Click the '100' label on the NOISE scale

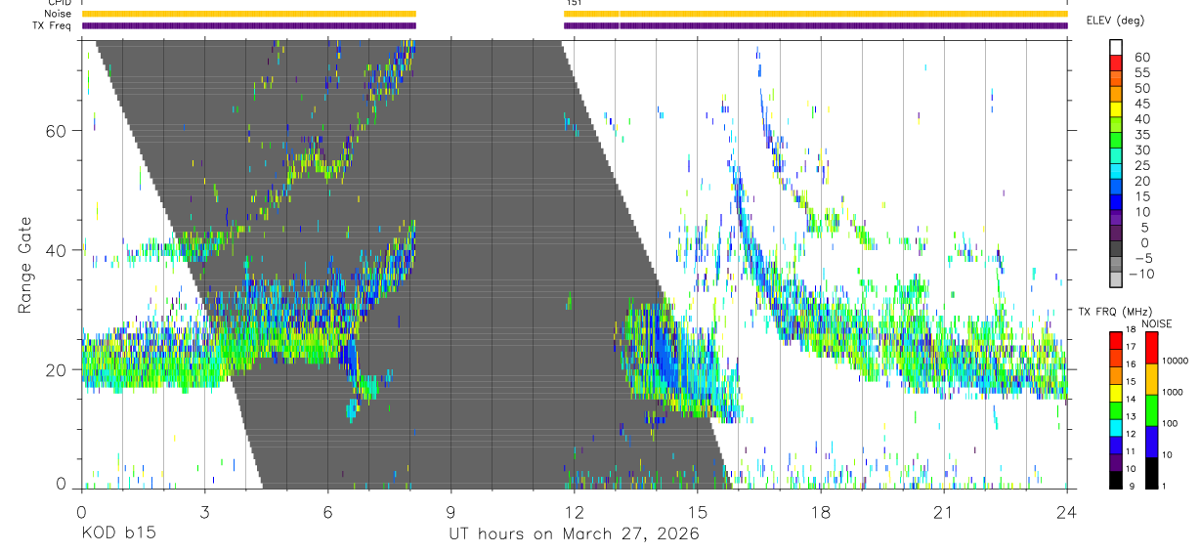pos(1172,423)
